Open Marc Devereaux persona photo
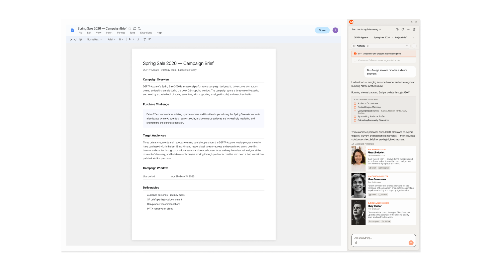This screenshot has width=481, height=270. point(358,185)
